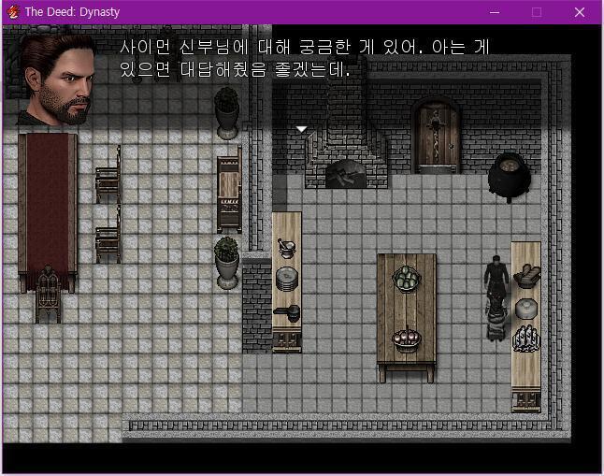Click the Korean dialogue text about Father Simon

point(304,59)
